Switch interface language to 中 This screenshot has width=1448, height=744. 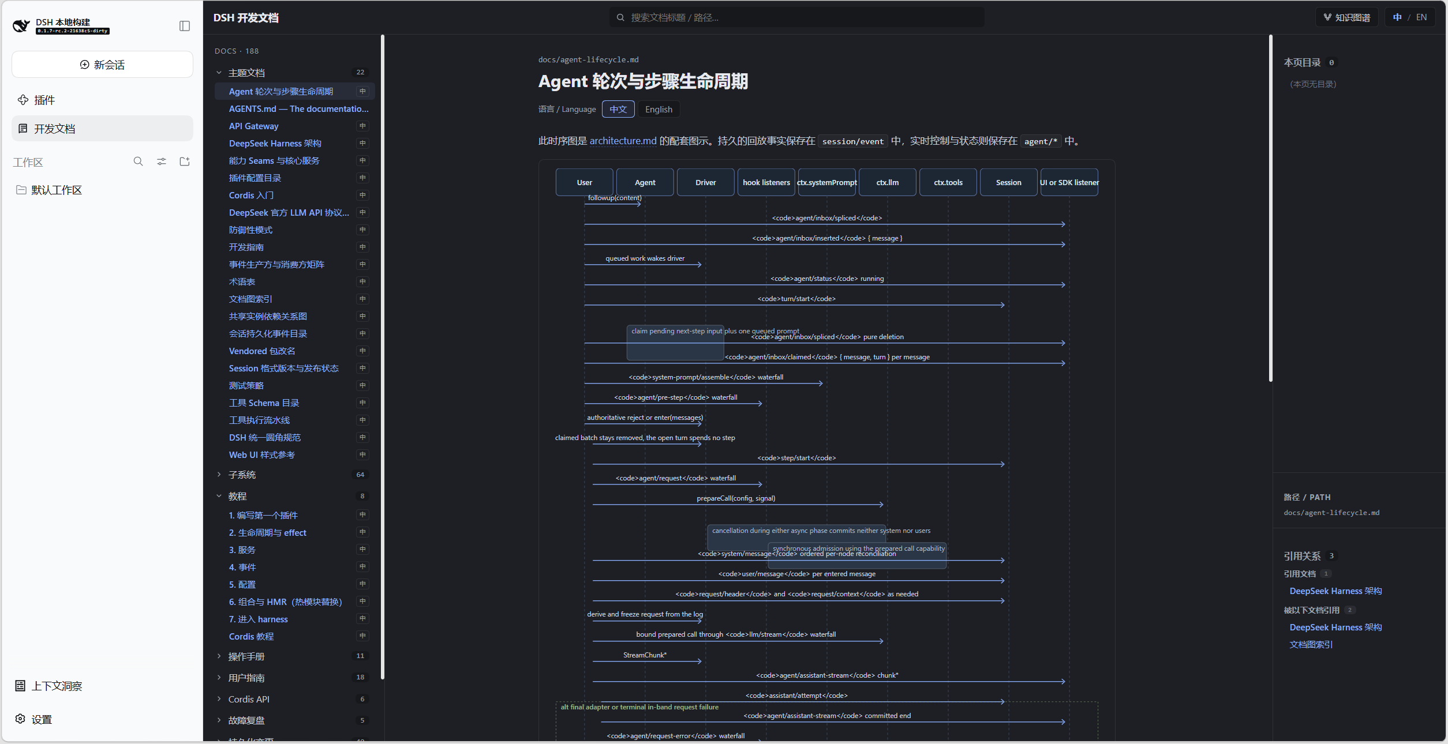(x=1397, y=17)
